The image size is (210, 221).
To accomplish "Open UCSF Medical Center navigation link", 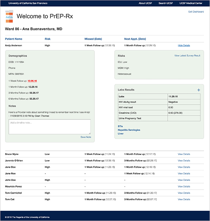I will [191, 3].
